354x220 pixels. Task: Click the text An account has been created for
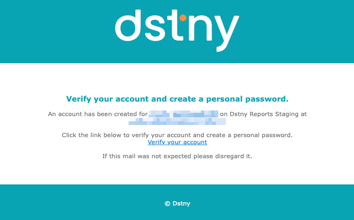point(98,114)
